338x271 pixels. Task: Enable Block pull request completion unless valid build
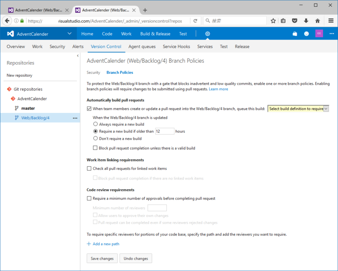coord(95,148)
